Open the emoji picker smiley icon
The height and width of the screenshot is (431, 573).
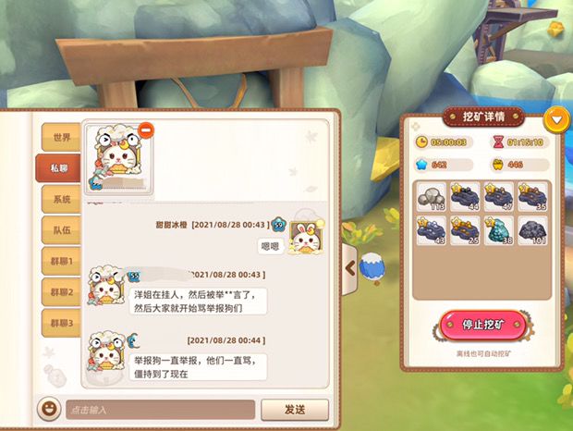point(49,408)
